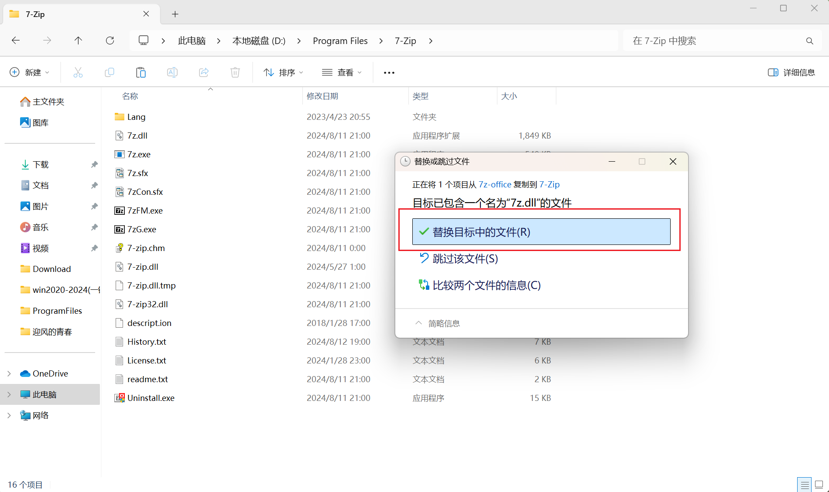Click the Paste clipboard icon
The height and width of the screenshot is (492, 829).
(141, 72)
